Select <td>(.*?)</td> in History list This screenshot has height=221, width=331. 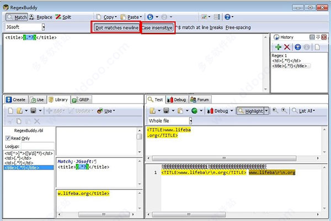tap(286, 61)
